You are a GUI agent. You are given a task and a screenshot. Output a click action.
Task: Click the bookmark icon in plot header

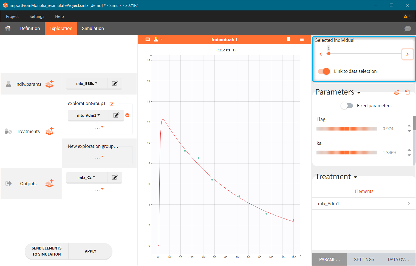[x=288, y=40]
